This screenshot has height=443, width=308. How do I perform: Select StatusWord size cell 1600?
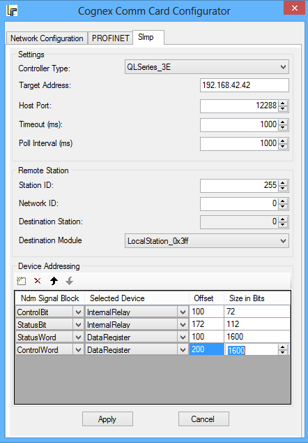coord(257,337)
